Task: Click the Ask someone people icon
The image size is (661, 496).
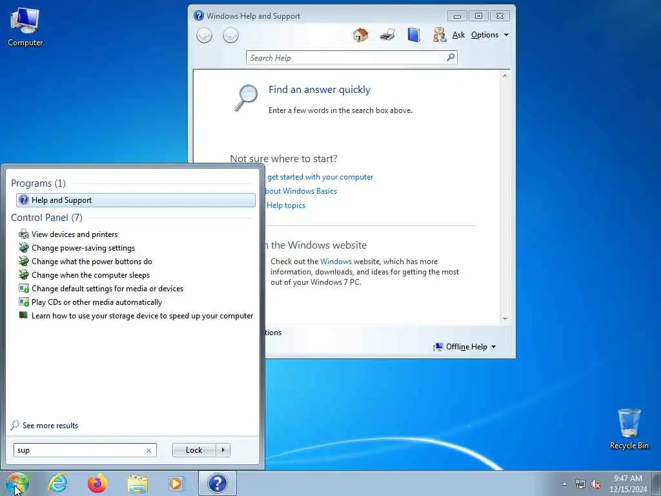Action: pos(439,35)
